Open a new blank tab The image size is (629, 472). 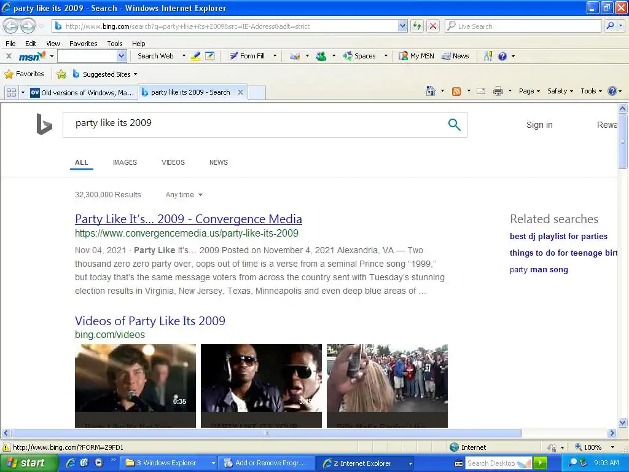pyautogui.click(x=257, y=93)
